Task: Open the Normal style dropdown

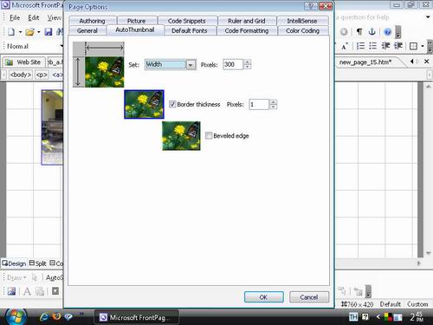Action: 61,46
